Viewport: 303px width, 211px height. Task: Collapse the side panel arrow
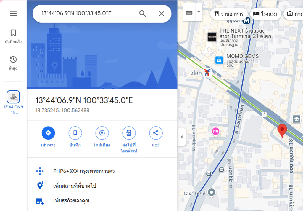point(182,137)
